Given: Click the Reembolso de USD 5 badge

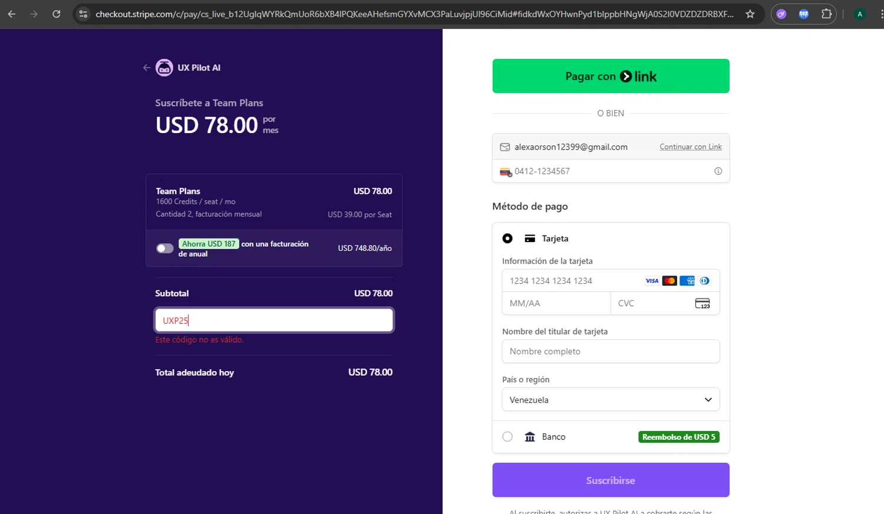Looking at the screenshot, I should pyautogui.click(x=679, y=437).
